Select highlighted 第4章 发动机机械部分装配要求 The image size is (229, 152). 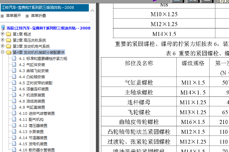point(39,52)
